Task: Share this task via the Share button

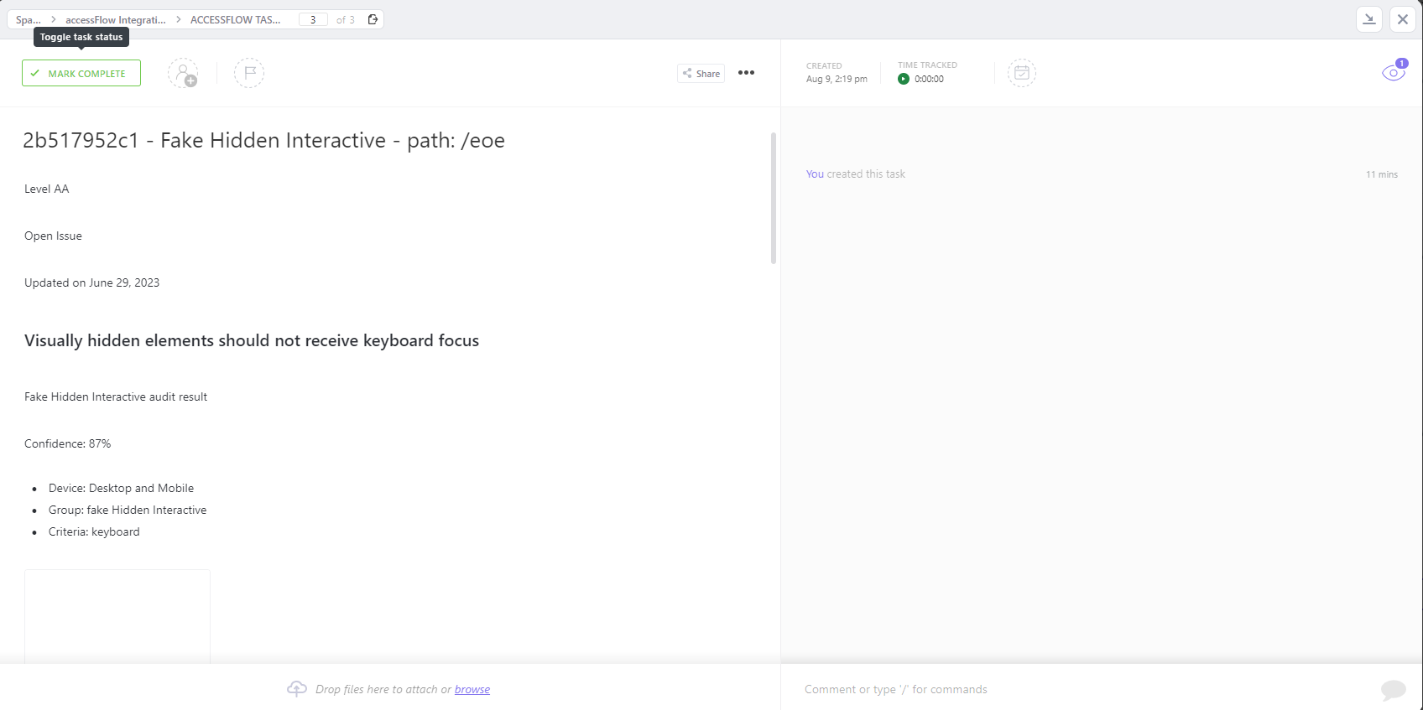Action: [x=701, y=74]
